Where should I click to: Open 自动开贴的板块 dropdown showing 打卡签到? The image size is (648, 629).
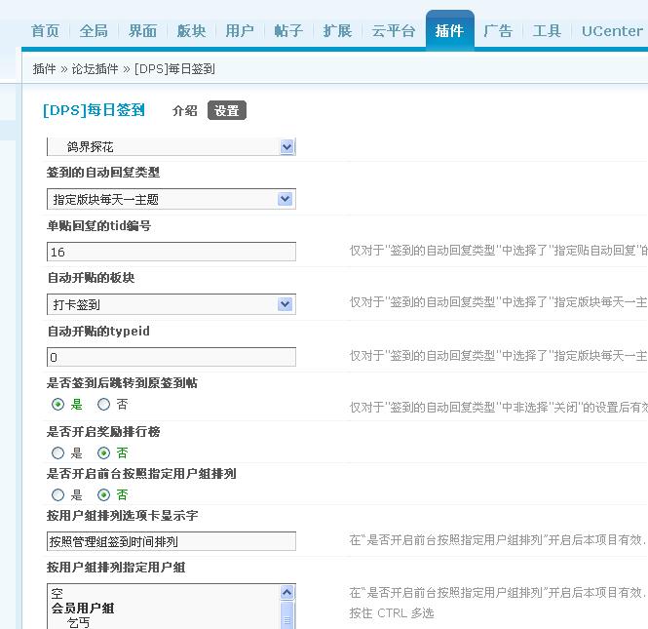coord(172,304)
